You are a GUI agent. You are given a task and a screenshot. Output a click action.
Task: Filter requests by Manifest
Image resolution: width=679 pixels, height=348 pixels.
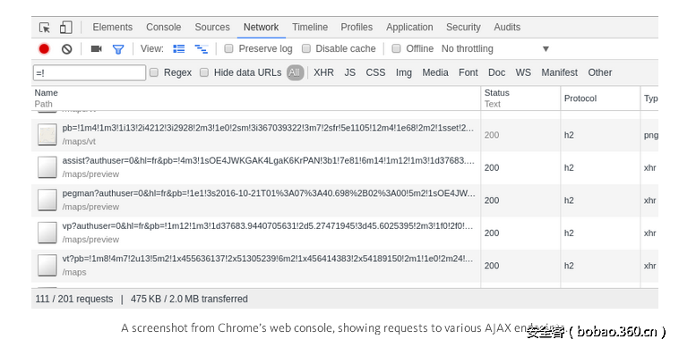click(x=560, y=72)
